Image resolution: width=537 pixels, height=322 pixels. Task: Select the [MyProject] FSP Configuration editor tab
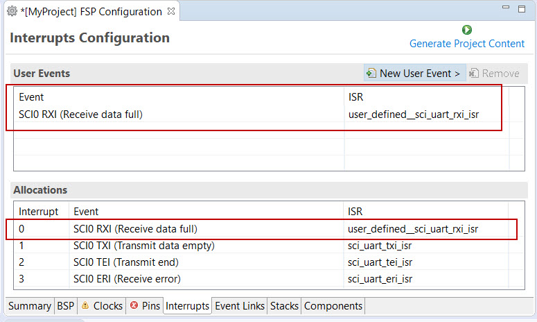pyautogui.click(x=91, y=12)
